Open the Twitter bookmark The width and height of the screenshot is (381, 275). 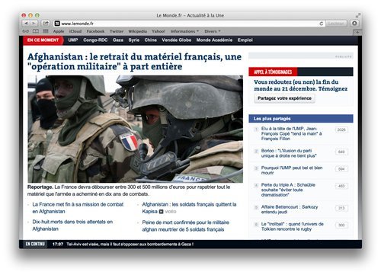tap(117, 31)
